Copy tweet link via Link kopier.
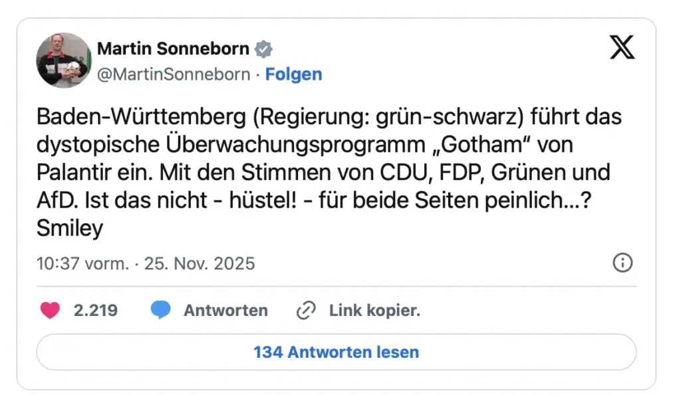This screenshot has height=395, width=681. pos(374,310)
